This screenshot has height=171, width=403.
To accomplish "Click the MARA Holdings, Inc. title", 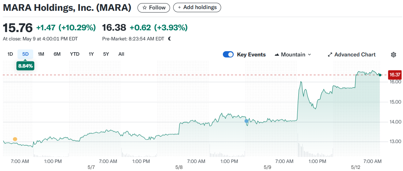I will pos(67,8).
